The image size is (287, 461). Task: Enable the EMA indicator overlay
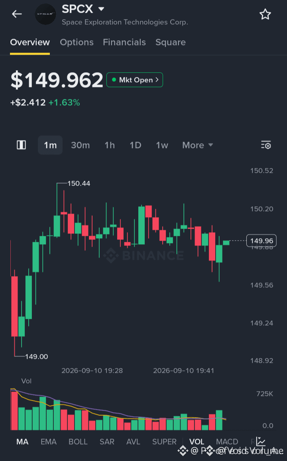point(49,441)
